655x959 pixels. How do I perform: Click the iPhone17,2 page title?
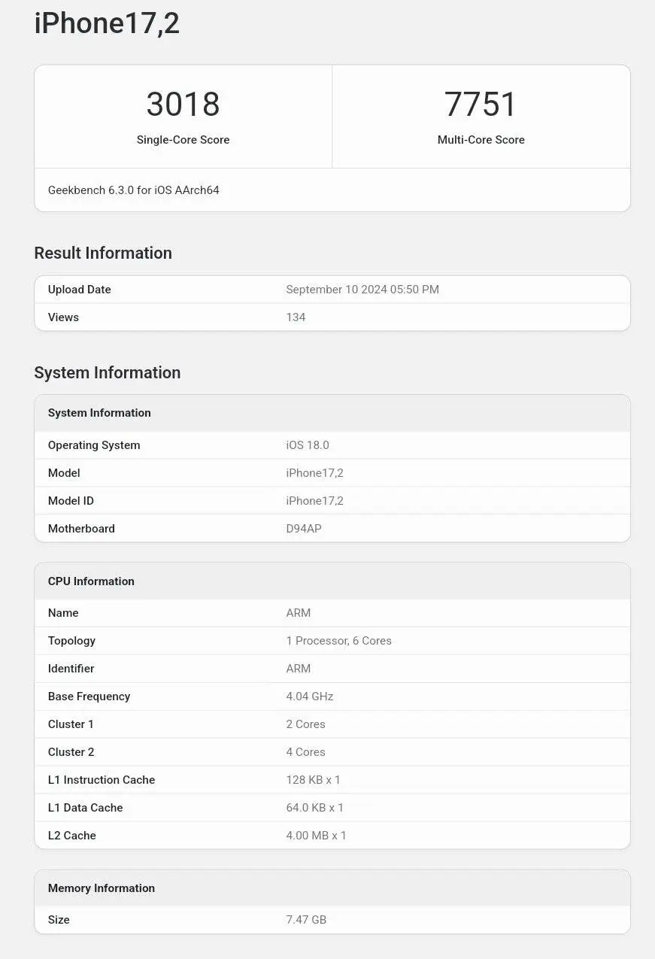pos(107,23)
